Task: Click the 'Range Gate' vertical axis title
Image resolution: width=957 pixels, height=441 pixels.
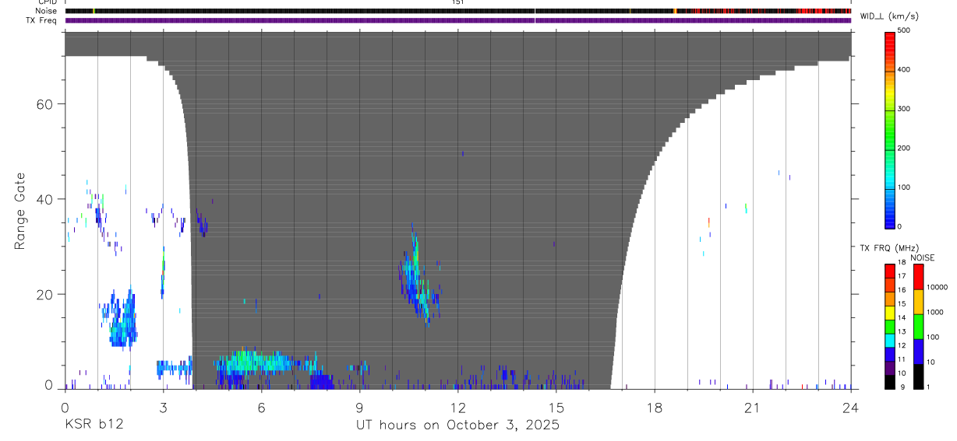Action: point(19,212)
